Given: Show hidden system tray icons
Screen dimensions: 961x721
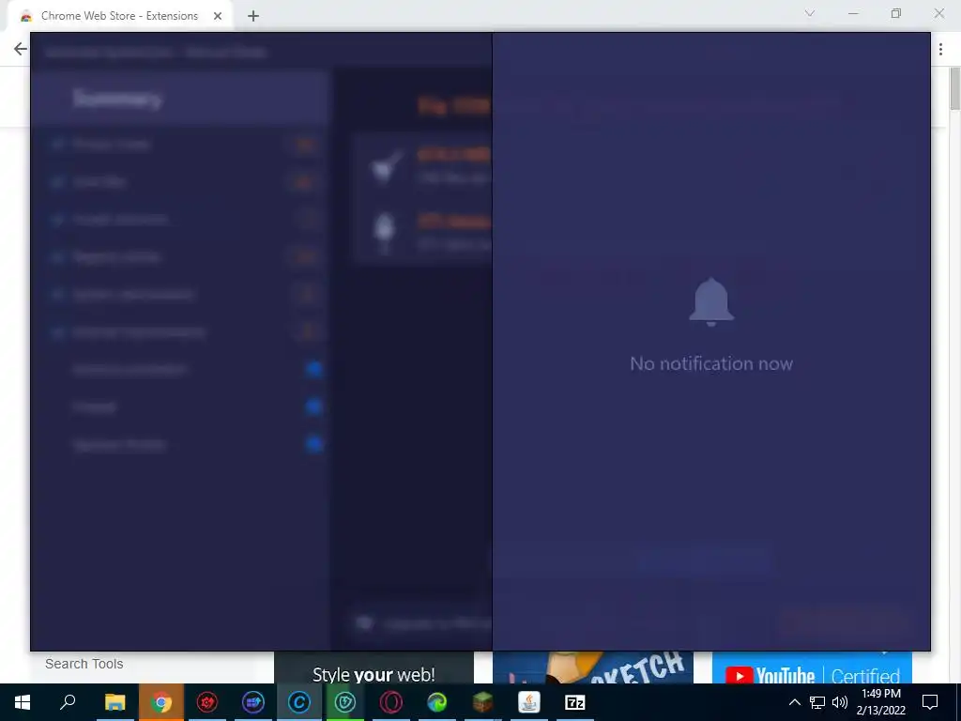Looking at the screenshot, I should [x=794, y=702].
